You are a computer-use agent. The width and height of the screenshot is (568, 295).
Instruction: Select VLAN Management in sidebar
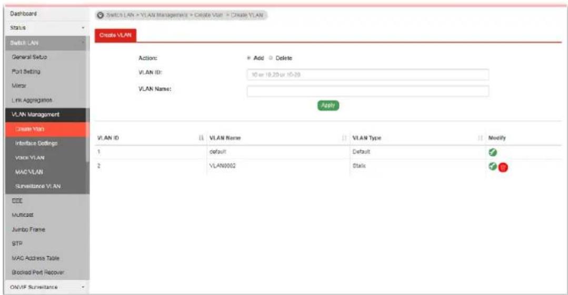[x=46, y=114]
